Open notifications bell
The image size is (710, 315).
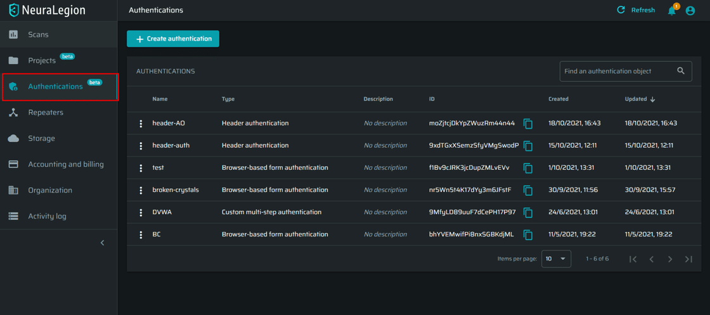click(x=672, y=10)
